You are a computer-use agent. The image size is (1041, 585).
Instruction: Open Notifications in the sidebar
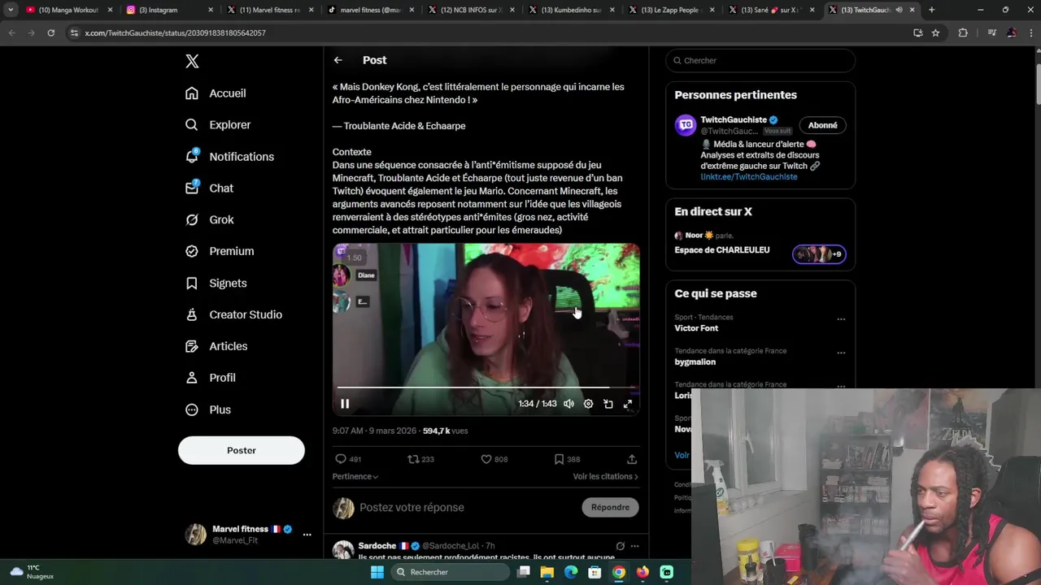point(229,157)
